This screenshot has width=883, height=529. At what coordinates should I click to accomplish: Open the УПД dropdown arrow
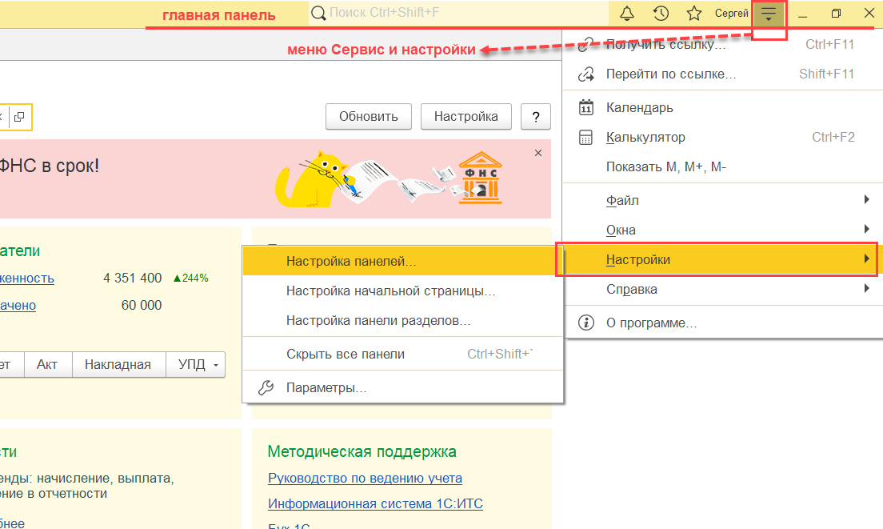[x=216, y=365]
